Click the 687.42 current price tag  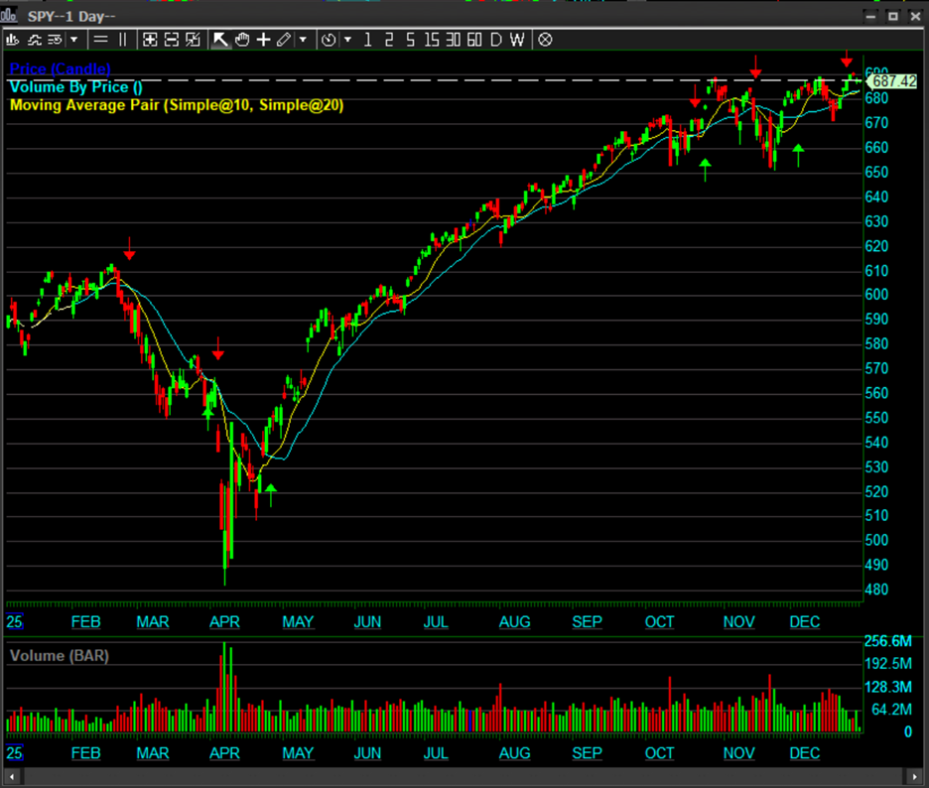click(893, 81)
